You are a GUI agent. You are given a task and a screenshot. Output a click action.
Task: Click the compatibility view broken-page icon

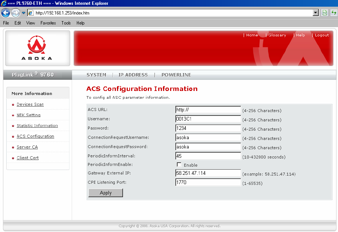tap(325, 13)
